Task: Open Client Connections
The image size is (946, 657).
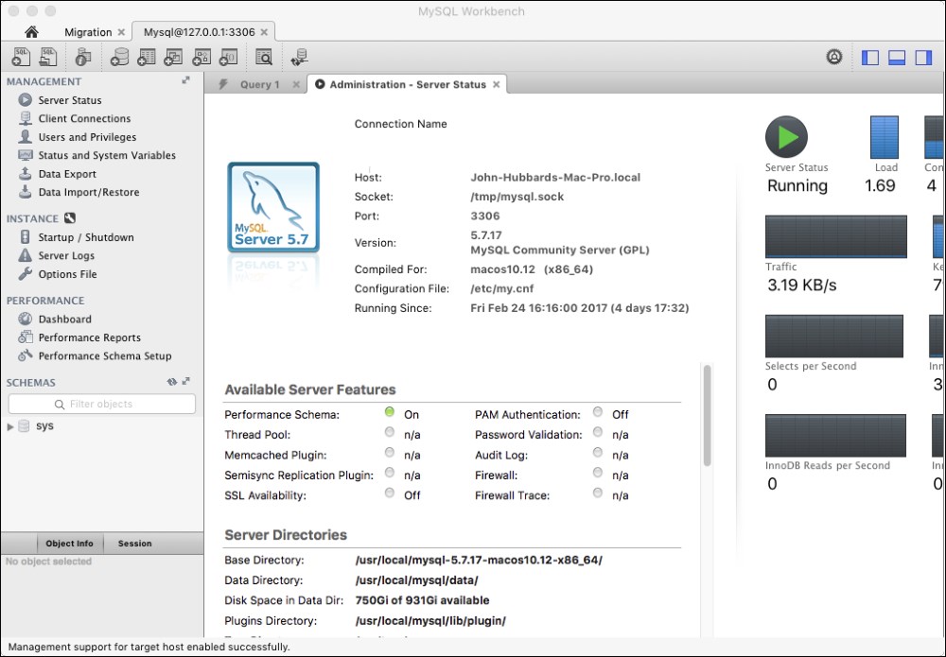Action: 84,119
